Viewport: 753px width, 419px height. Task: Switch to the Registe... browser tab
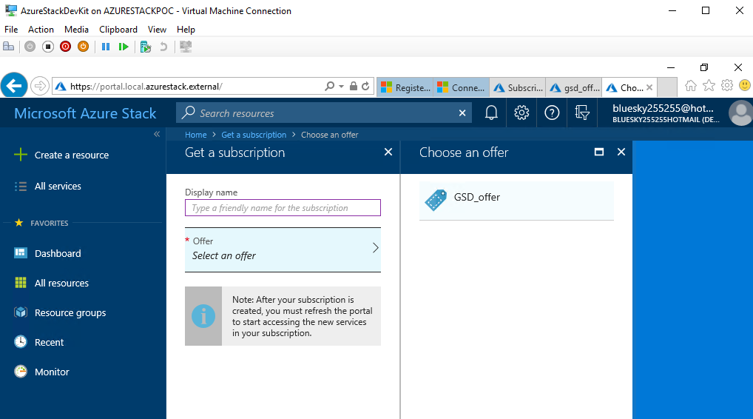(x=405, y=87)
